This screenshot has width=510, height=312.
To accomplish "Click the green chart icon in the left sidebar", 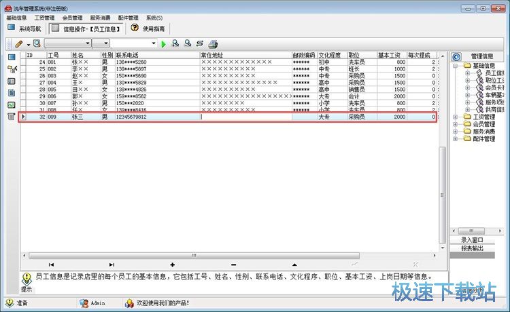I will point(12,104).
